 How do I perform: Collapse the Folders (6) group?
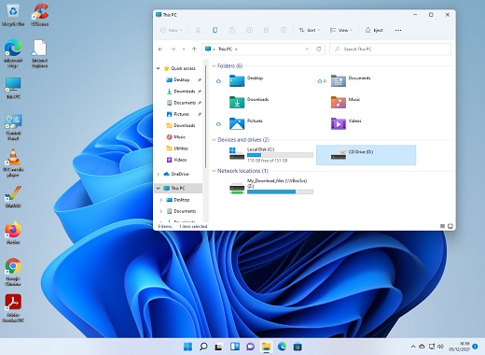point(214,66)
